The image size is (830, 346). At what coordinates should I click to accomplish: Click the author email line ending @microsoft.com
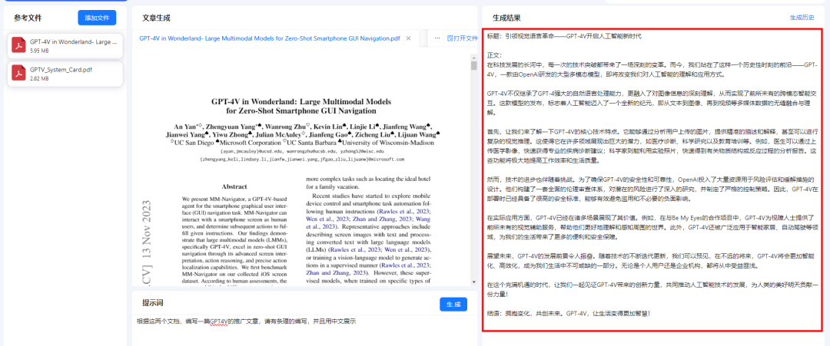(302, 159)
